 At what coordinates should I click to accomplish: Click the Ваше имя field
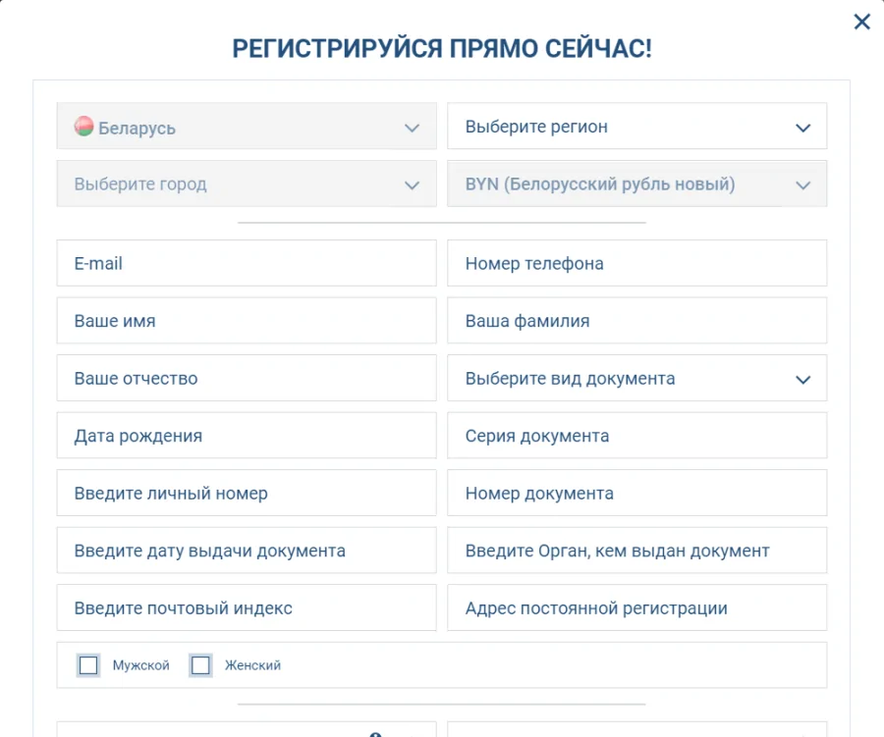click(x=246, y=320)
